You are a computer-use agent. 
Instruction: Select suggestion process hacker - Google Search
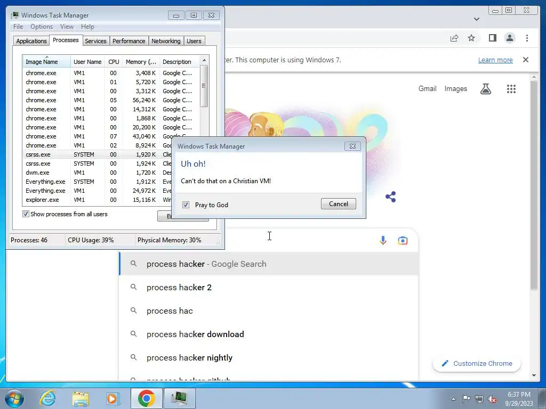coord(269,264)
